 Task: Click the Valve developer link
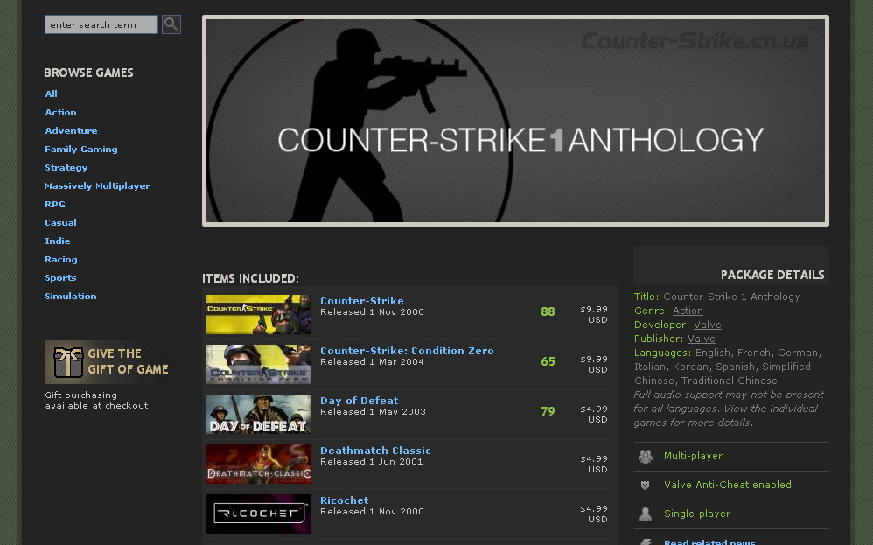pos(707,325)
